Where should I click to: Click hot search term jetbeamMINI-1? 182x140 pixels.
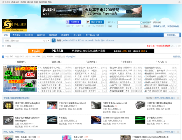tap(70, 41)
